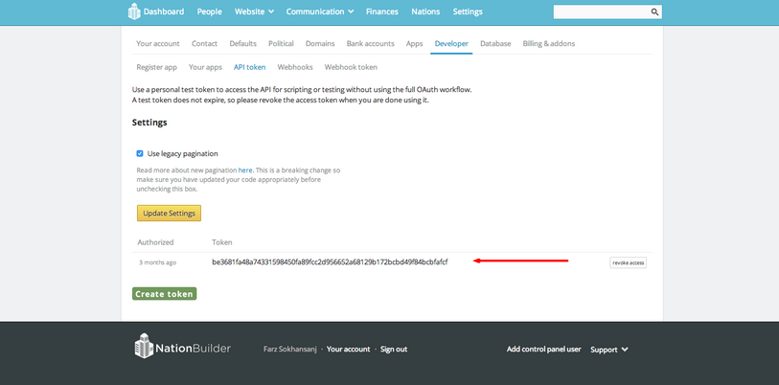Switch to Political tab
Screen dimensions: 779x385
click(x=281, y=44)
